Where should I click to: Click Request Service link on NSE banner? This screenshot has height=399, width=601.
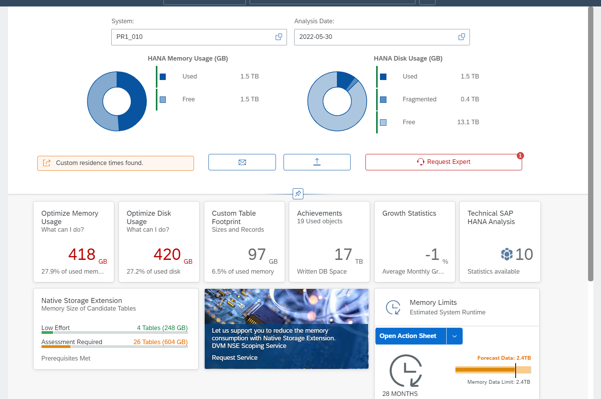click(235, 358)
